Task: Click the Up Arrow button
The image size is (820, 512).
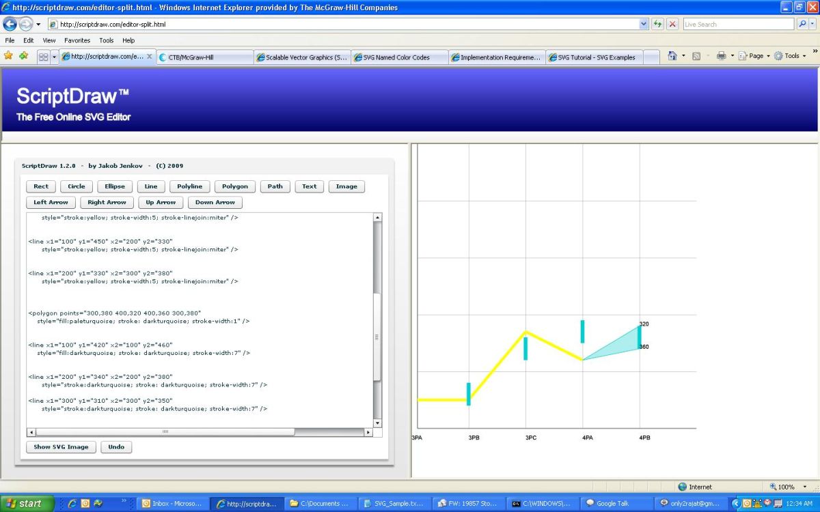Action: coord(161,203)
